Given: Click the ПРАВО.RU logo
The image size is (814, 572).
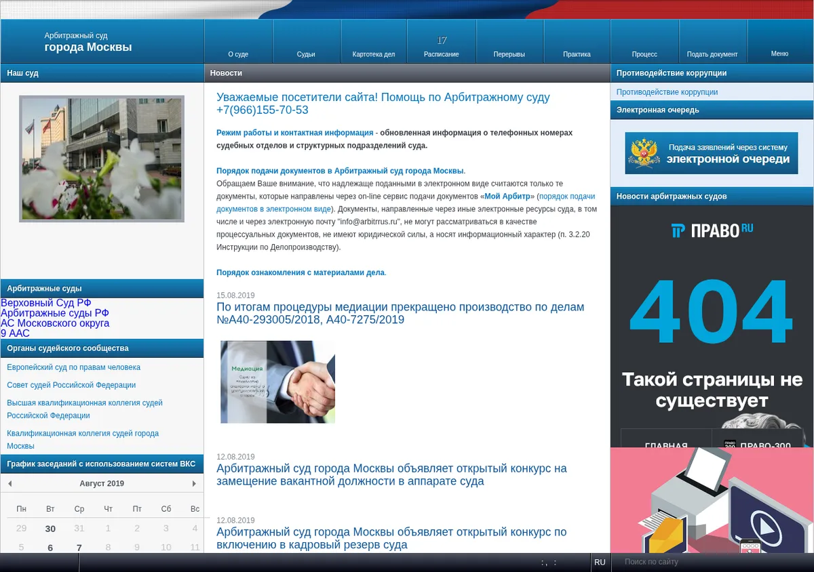Looking at the screenshot, I should [x=712, y=230].
